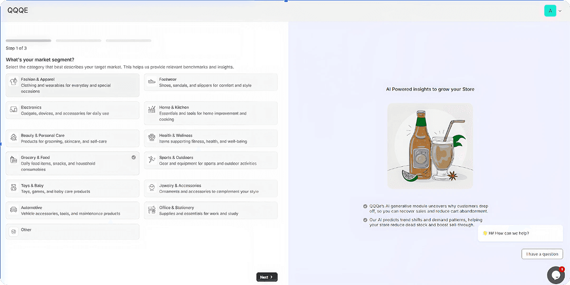The image size is (570, 285).
Task: Click the Automotive car icon
Action: (x=14, y=210)
